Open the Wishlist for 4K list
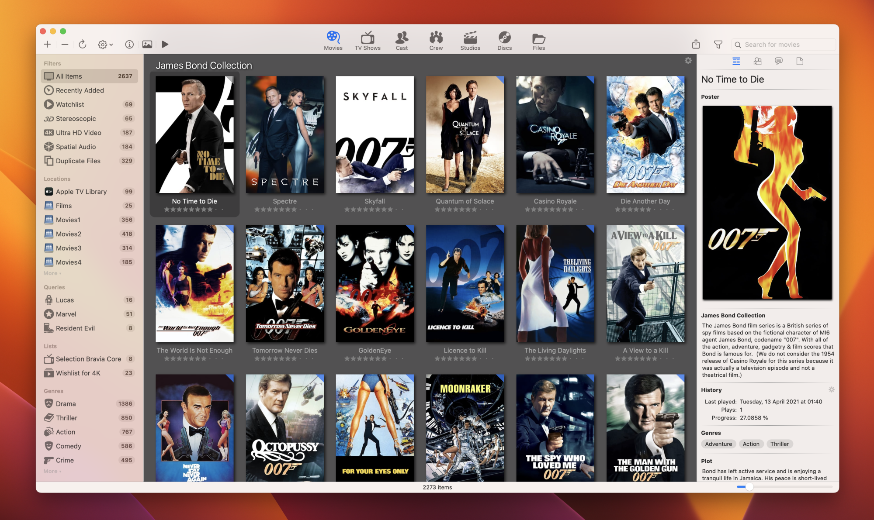This screenshot has width=874, height=520. [90, 373]
